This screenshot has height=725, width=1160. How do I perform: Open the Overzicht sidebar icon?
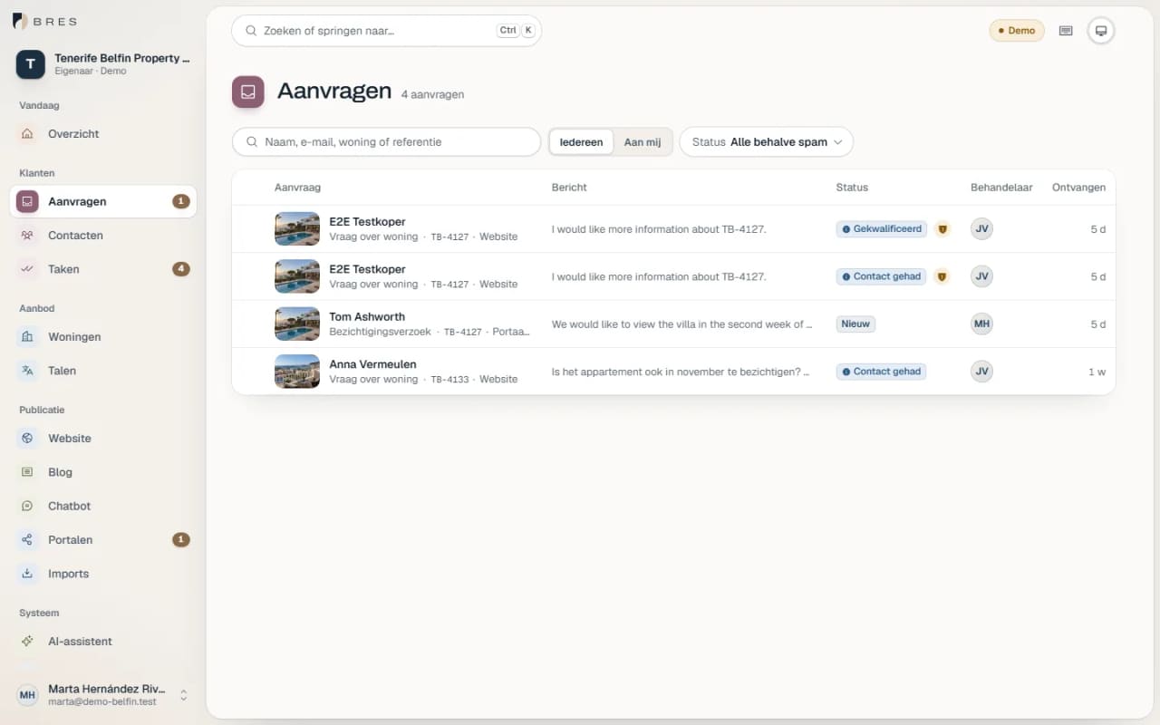(x=27, y=134)
